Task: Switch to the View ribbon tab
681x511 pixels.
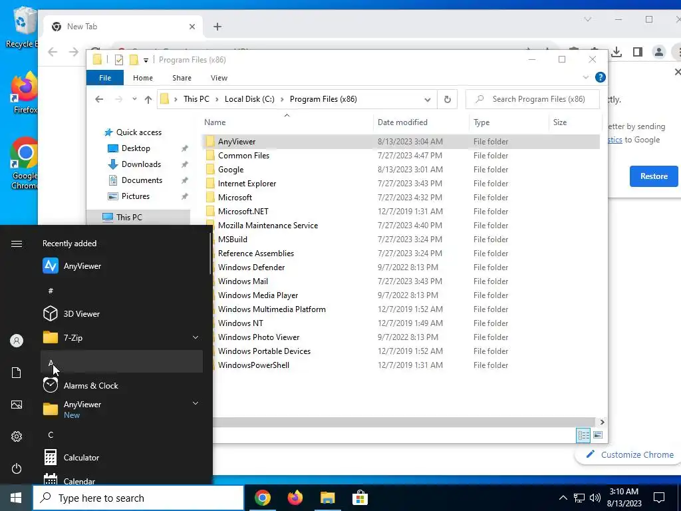Action: pyautogui.click(x=219, y=78)
